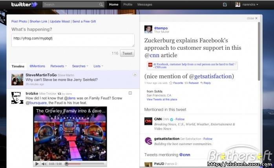Screen dimensions: 274x168
Task: Click trotzke's avatar
Action: click(17, 98)
